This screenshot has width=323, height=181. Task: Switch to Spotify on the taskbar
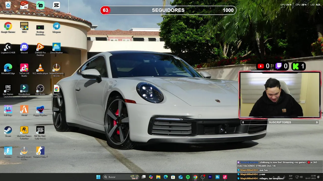pyautogui.click(x=188, y=177)
